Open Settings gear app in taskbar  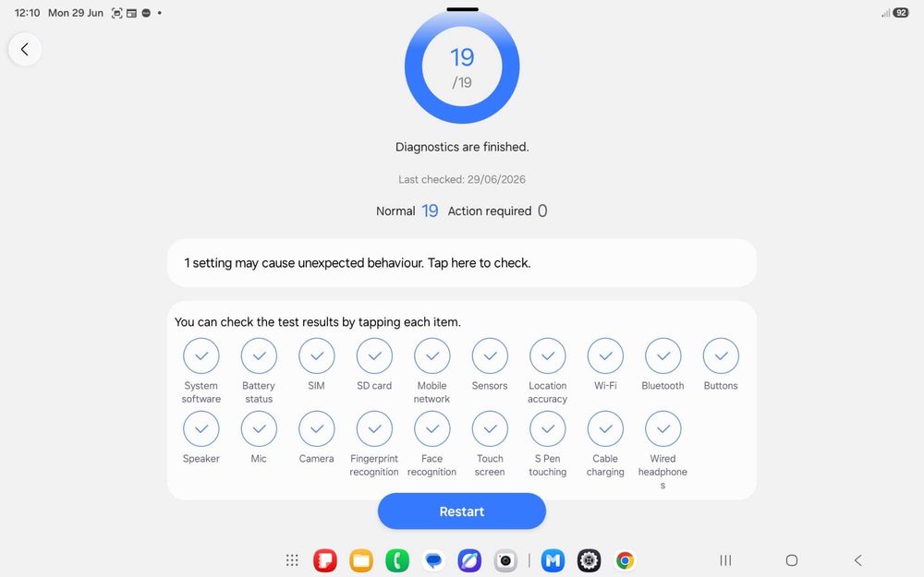[589, 560]
